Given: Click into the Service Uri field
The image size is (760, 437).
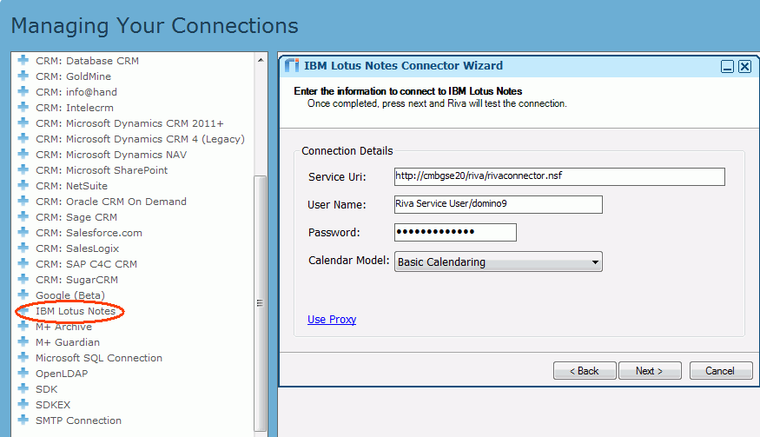Looking at the screenshot, I should point(558,177).
